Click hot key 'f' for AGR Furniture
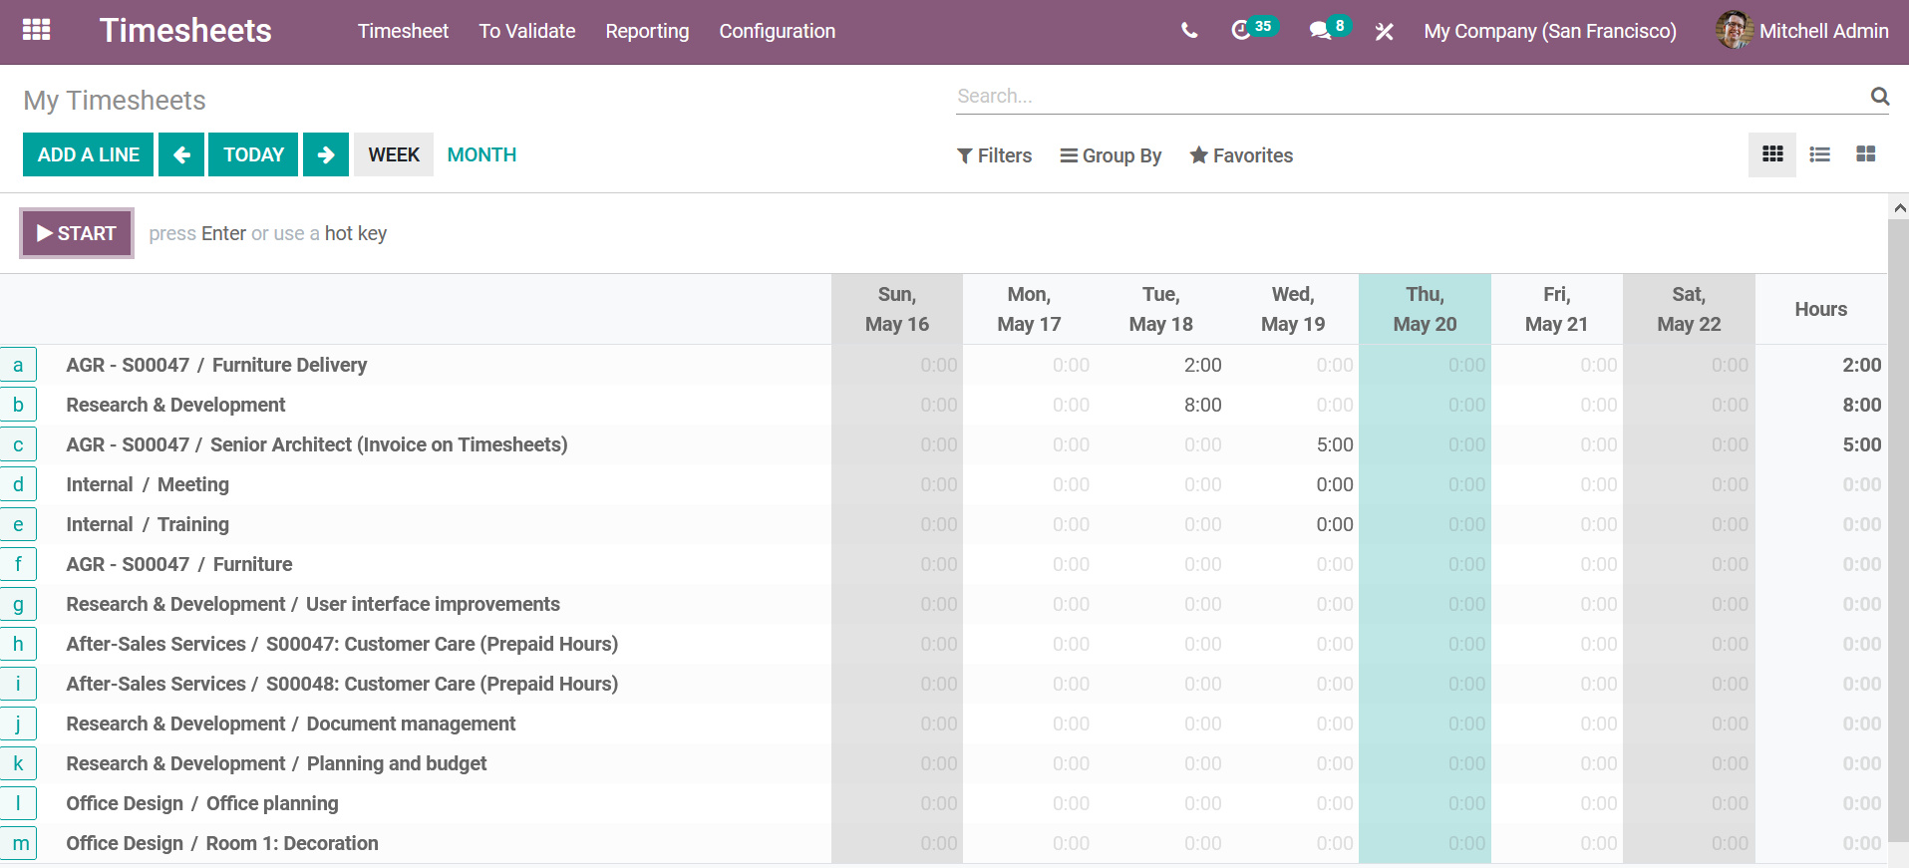 tap(18, 564)
